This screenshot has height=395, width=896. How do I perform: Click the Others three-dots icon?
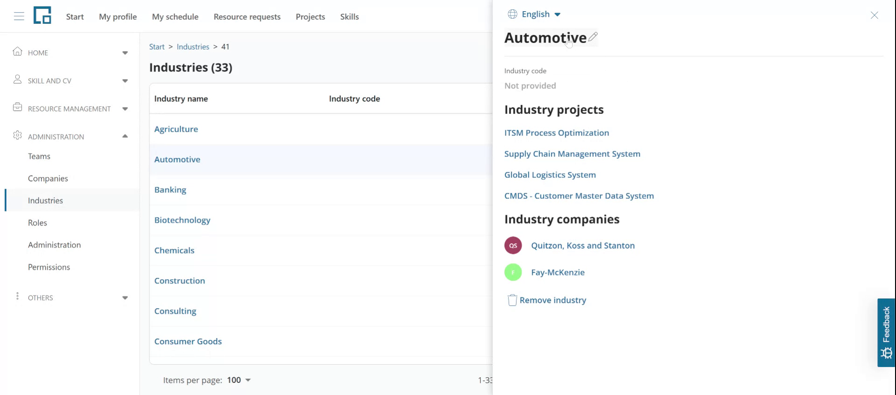17,296
